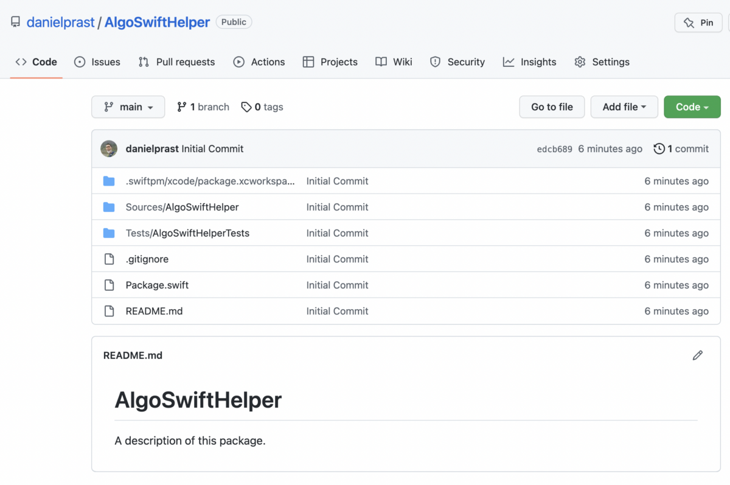Go to the Wiki tab
This screenshot has width=730, height=485.
[x=394, y=62]
